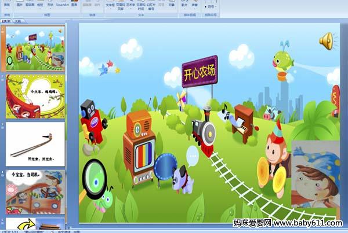Screen dimensions: 348x233
Task: Click the chart icon in ribbon
Action: click(74, 5)
